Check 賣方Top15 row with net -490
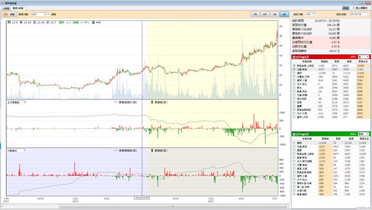372x210 pixels. (x=294, y=194)
